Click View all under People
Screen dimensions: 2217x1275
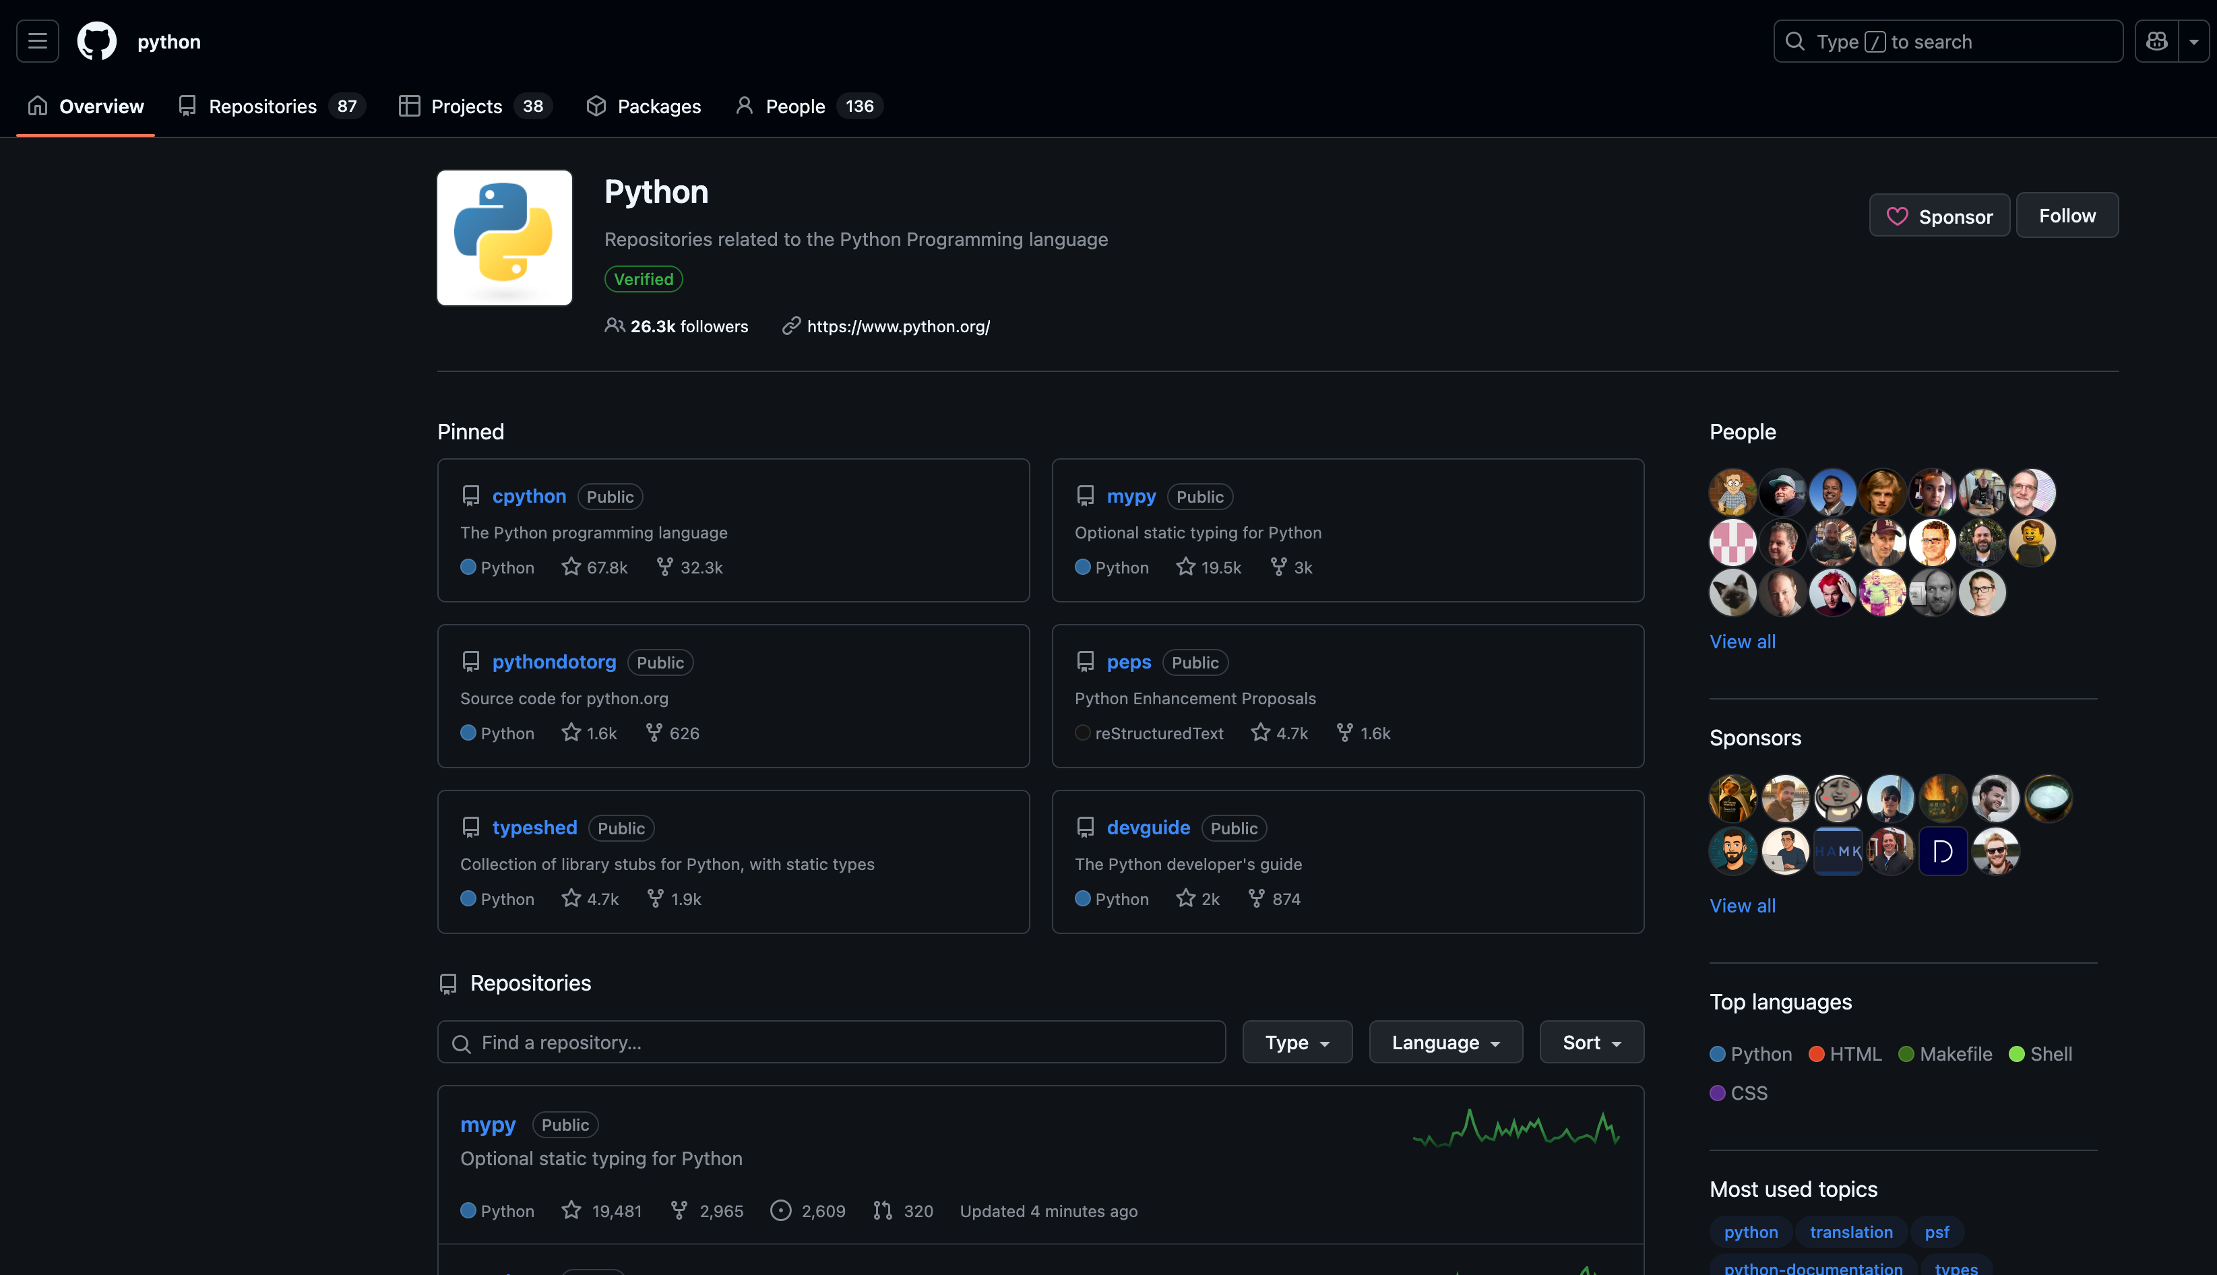[x=1743, y=641]
